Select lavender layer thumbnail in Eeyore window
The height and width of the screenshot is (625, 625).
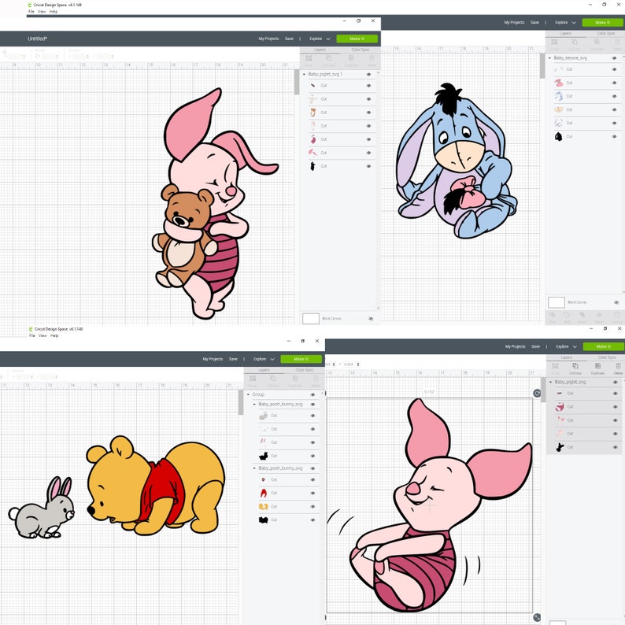pyautogui.click(x=559, y=123)
